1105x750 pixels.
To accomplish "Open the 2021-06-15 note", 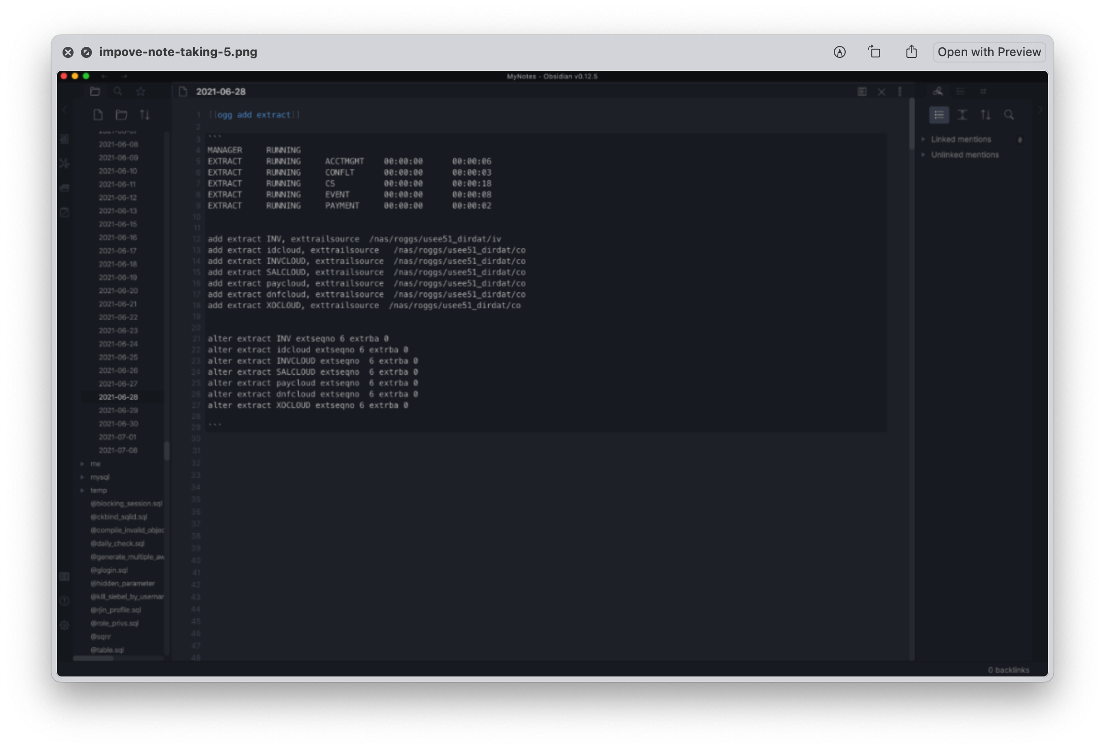I will tap(118, 224).
